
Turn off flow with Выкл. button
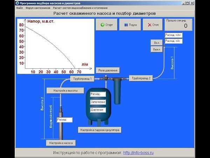156,49
